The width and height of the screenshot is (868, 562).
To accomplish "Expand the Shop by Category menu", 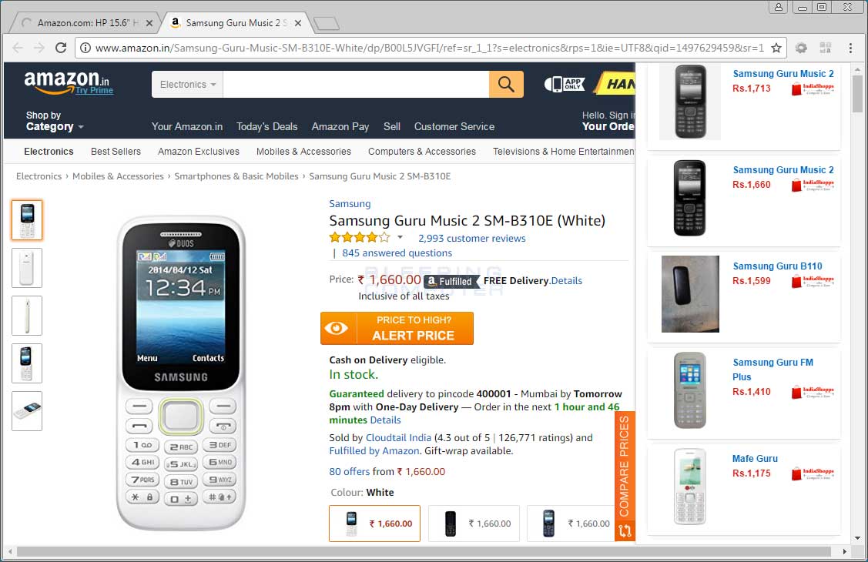I will coord(54,121).
